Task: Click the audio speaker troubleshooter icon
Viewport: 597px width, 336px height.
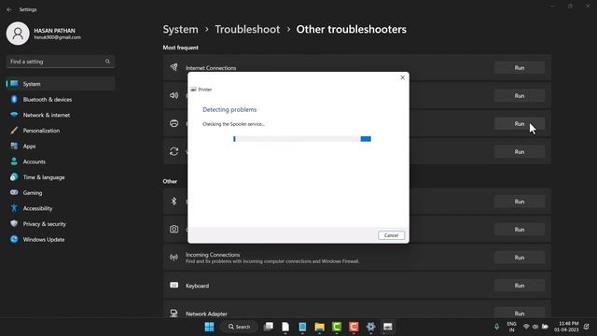Action: tap(174, 95)
